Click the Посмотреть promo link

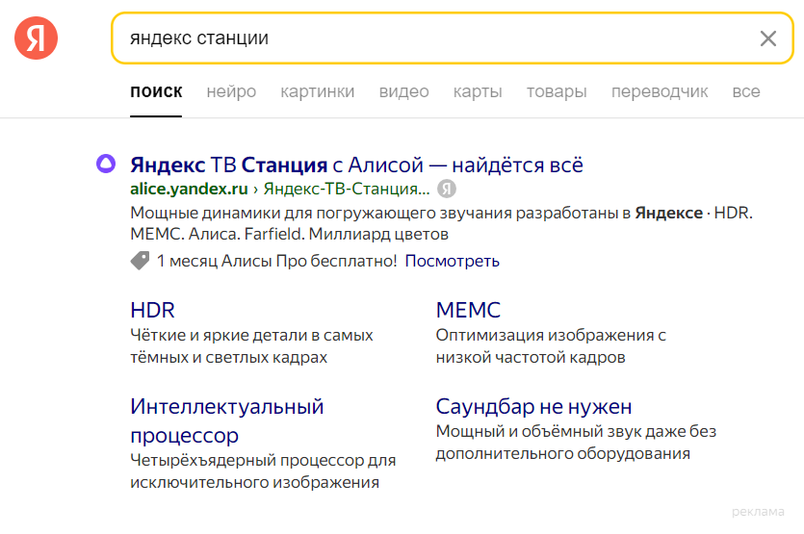(452, 261)
